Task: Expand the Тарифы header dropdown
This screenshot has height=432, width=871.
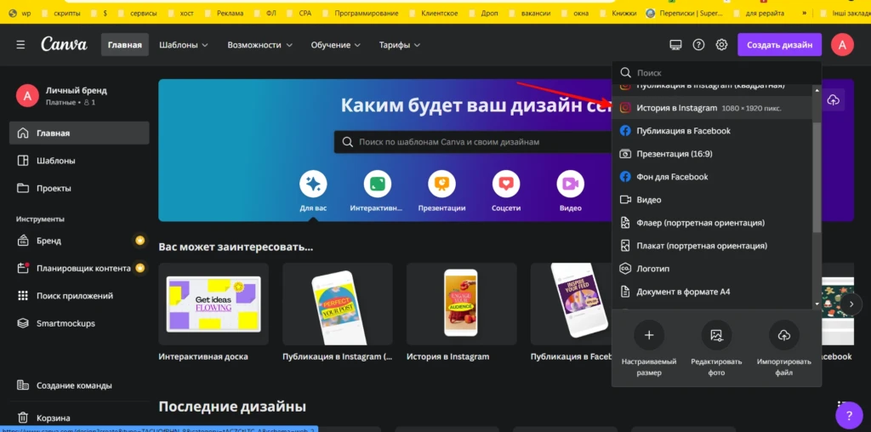Action: click(400, 45)
